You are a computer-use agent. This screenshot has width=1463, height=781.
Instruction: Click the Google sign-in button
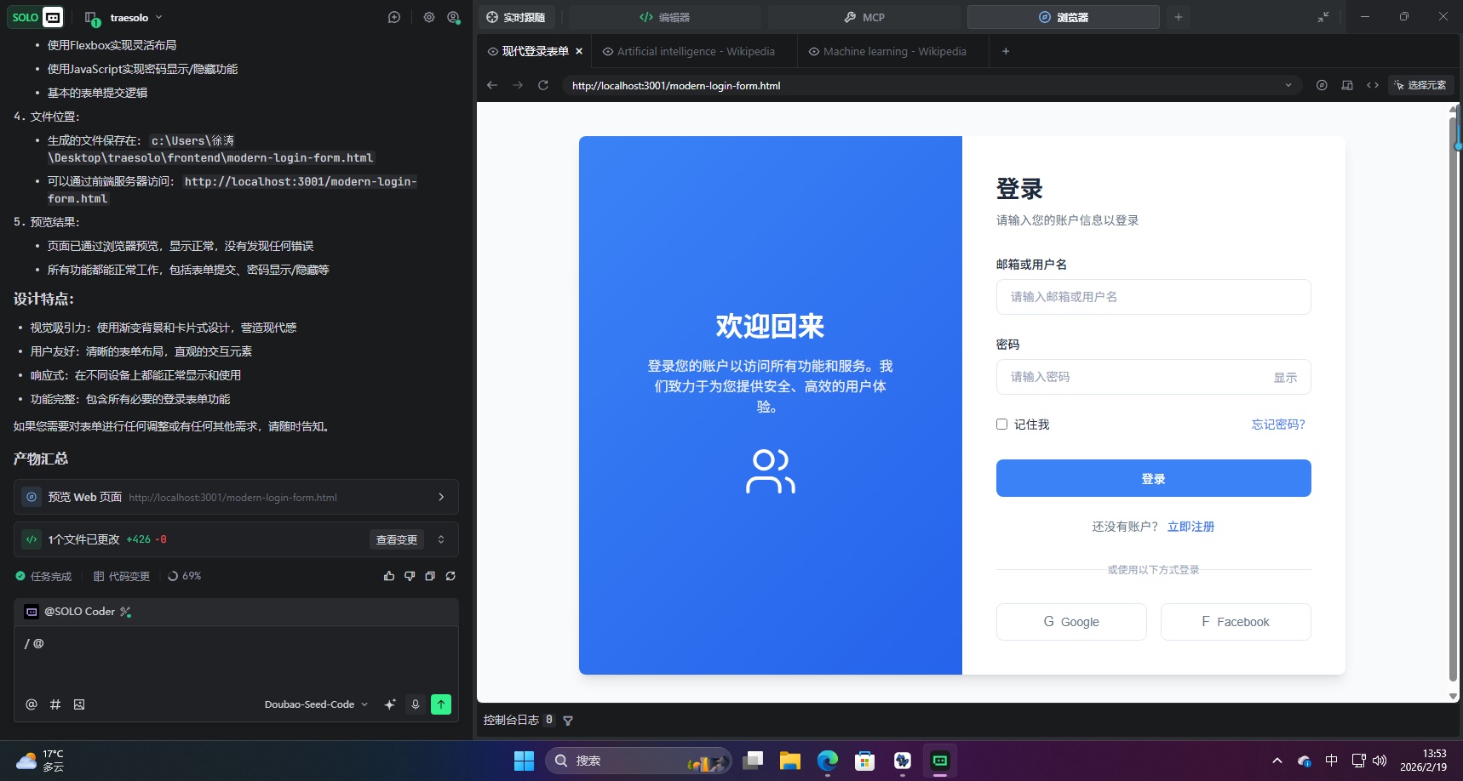coord(1071,621)
